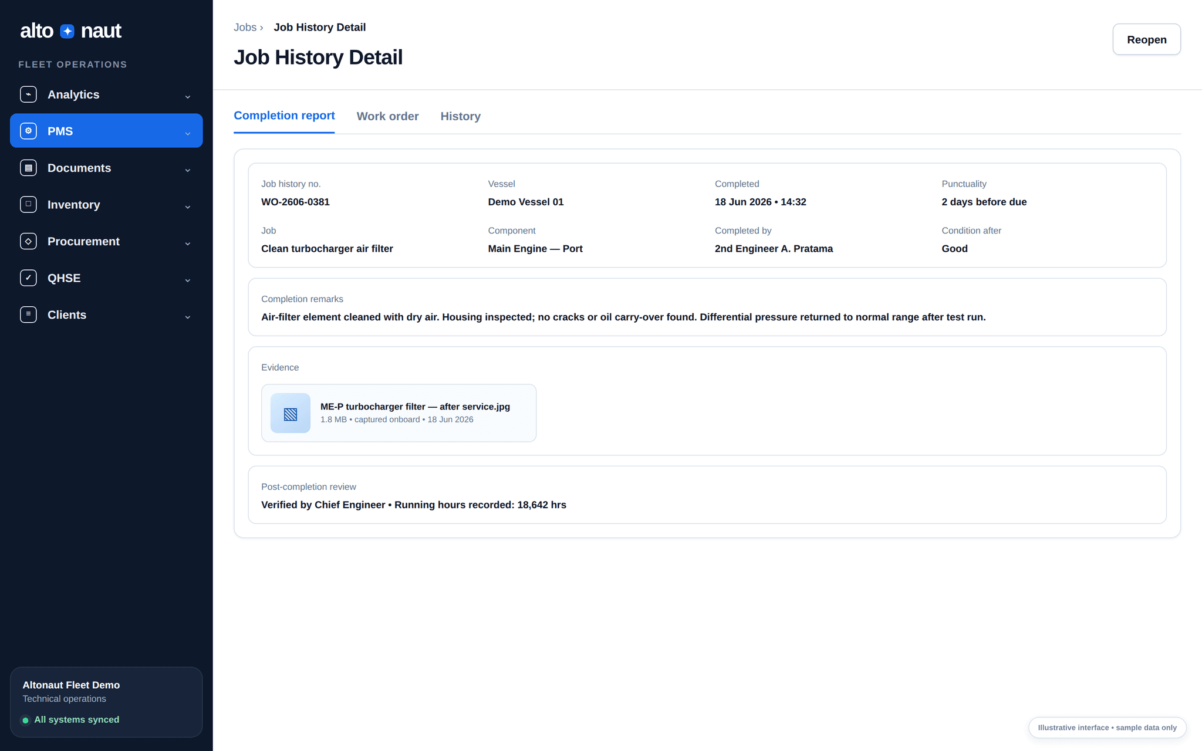Click the Reopen button
Screen dimensions: 1202x751
pos(1146,39)
